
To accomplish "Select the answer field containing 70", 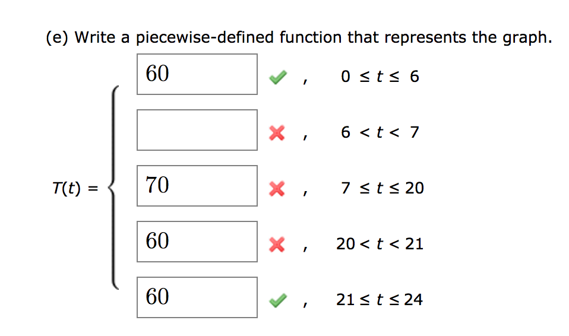I will (x=197, y=186).
